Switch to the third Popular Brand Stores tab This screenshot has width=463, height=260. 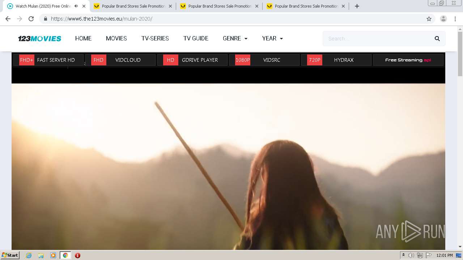pyautogui.click(x=306, y=6)
